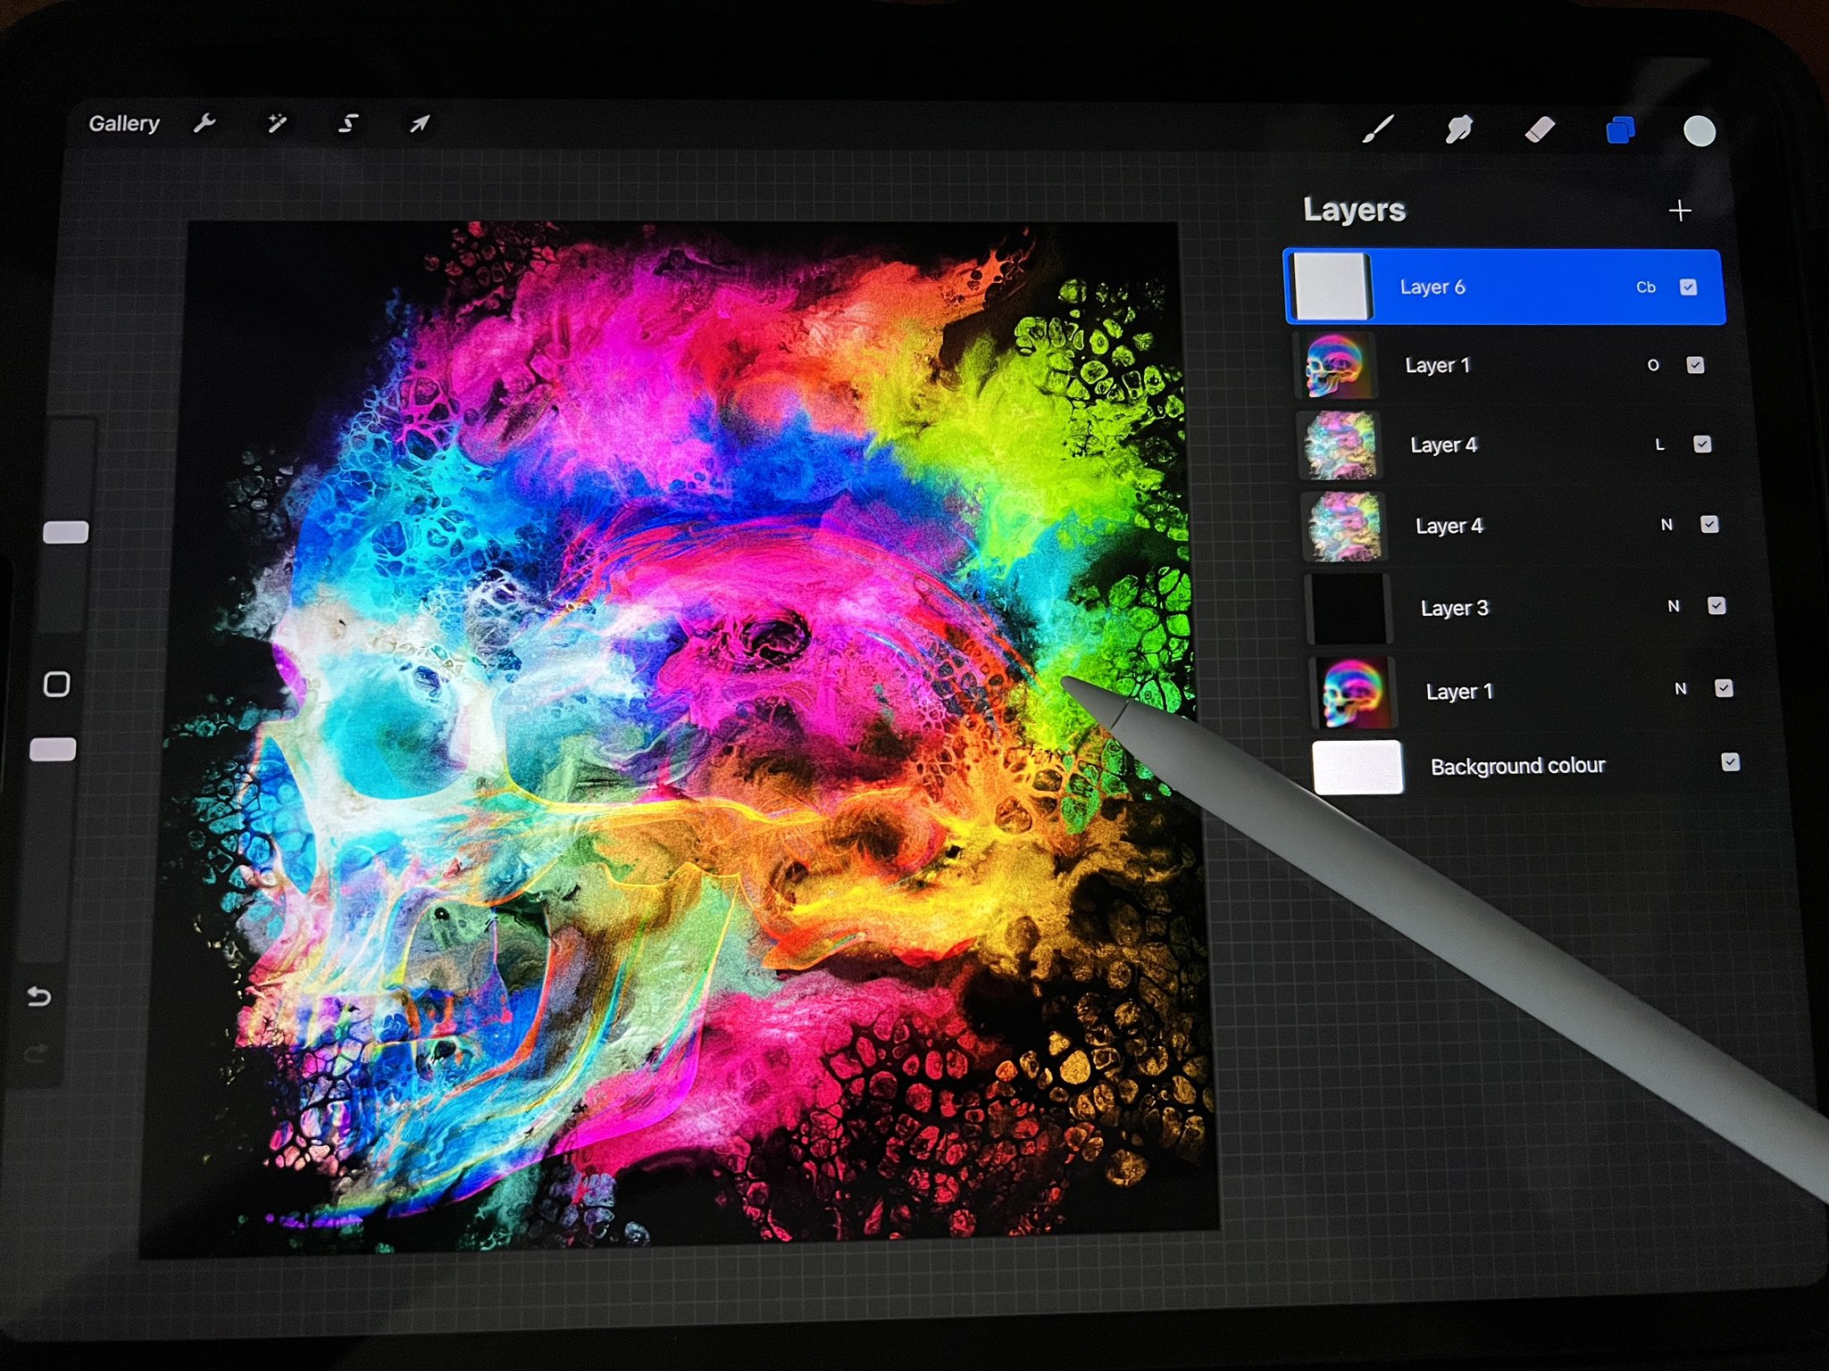Select the Eraser tool
The width and height of the screenshot is (1829, 1371).
pyautogui.click(x=1540, y=130)
